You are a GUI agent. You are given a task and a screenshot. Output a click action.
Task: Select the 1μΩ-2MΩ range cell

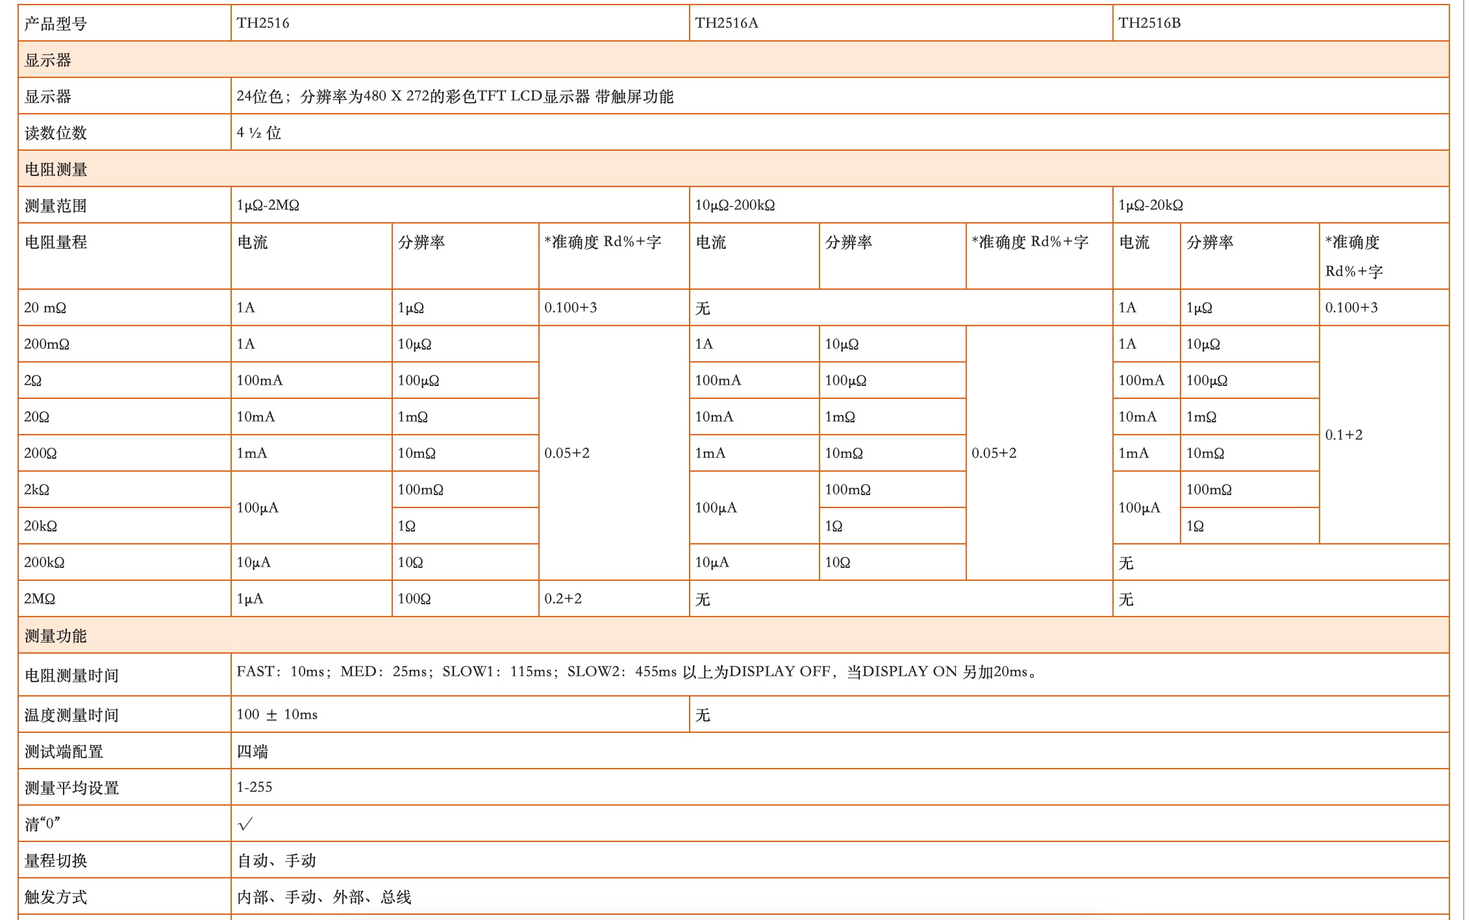coord(460,205)
